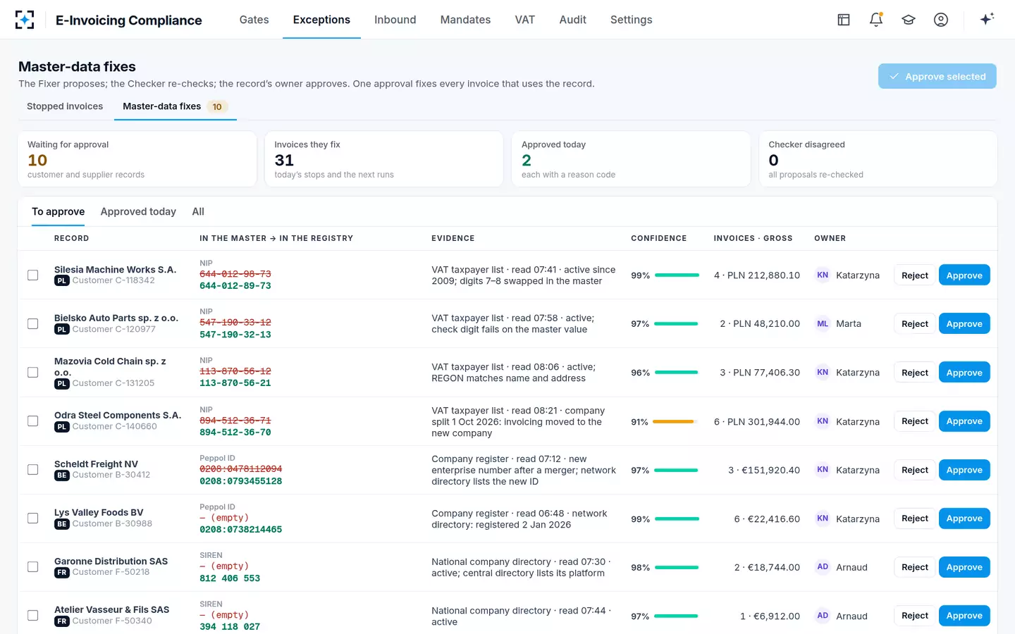1015x634 pixels.
Task: Open the notifications bell
Action: click(x=876, y=20)
